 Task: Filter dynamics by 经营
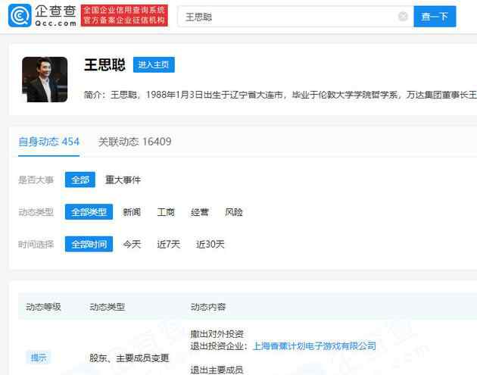pyautogui.click(x=200, y=212)
